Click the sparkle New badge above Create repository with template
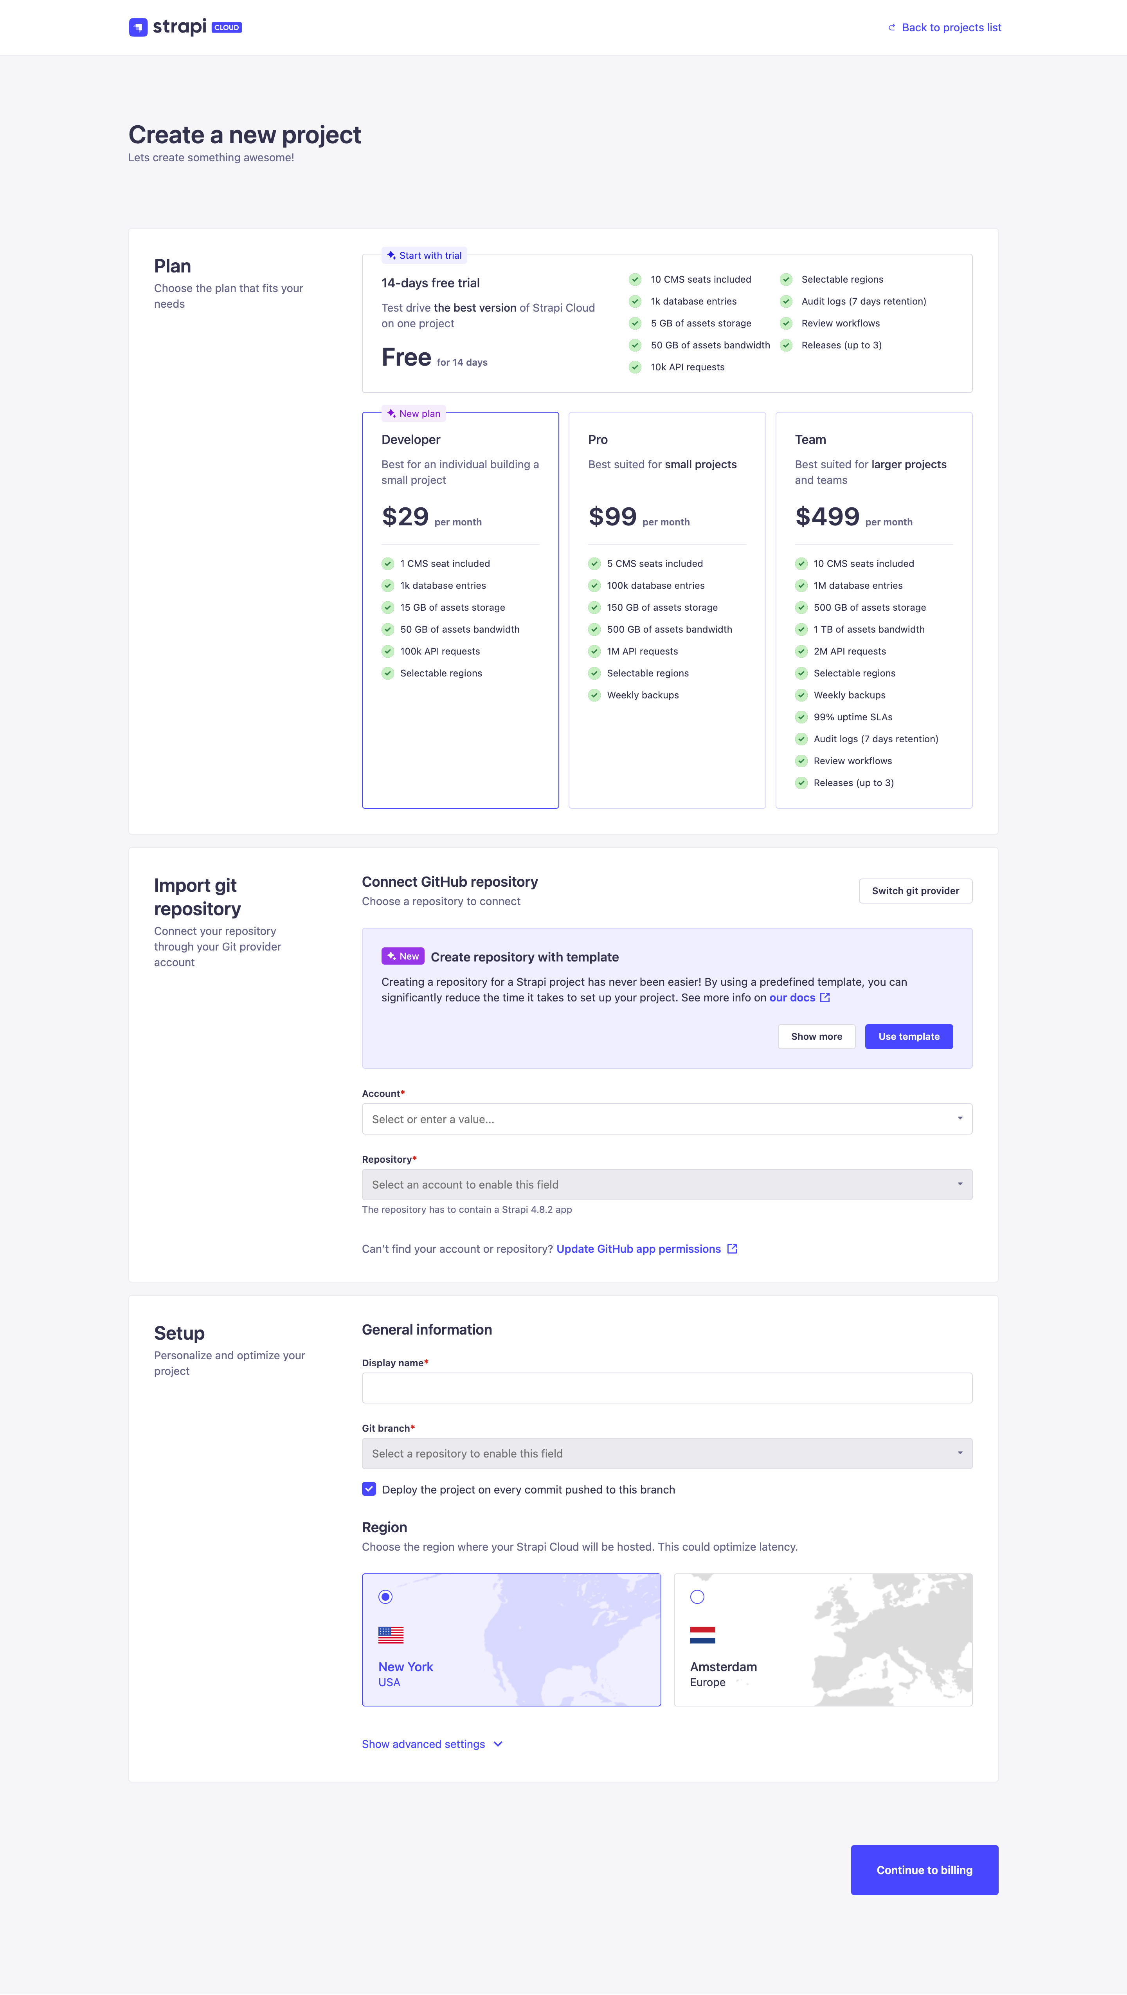The height and width of the screenshot is (1995, 1127). pos(403,956)
